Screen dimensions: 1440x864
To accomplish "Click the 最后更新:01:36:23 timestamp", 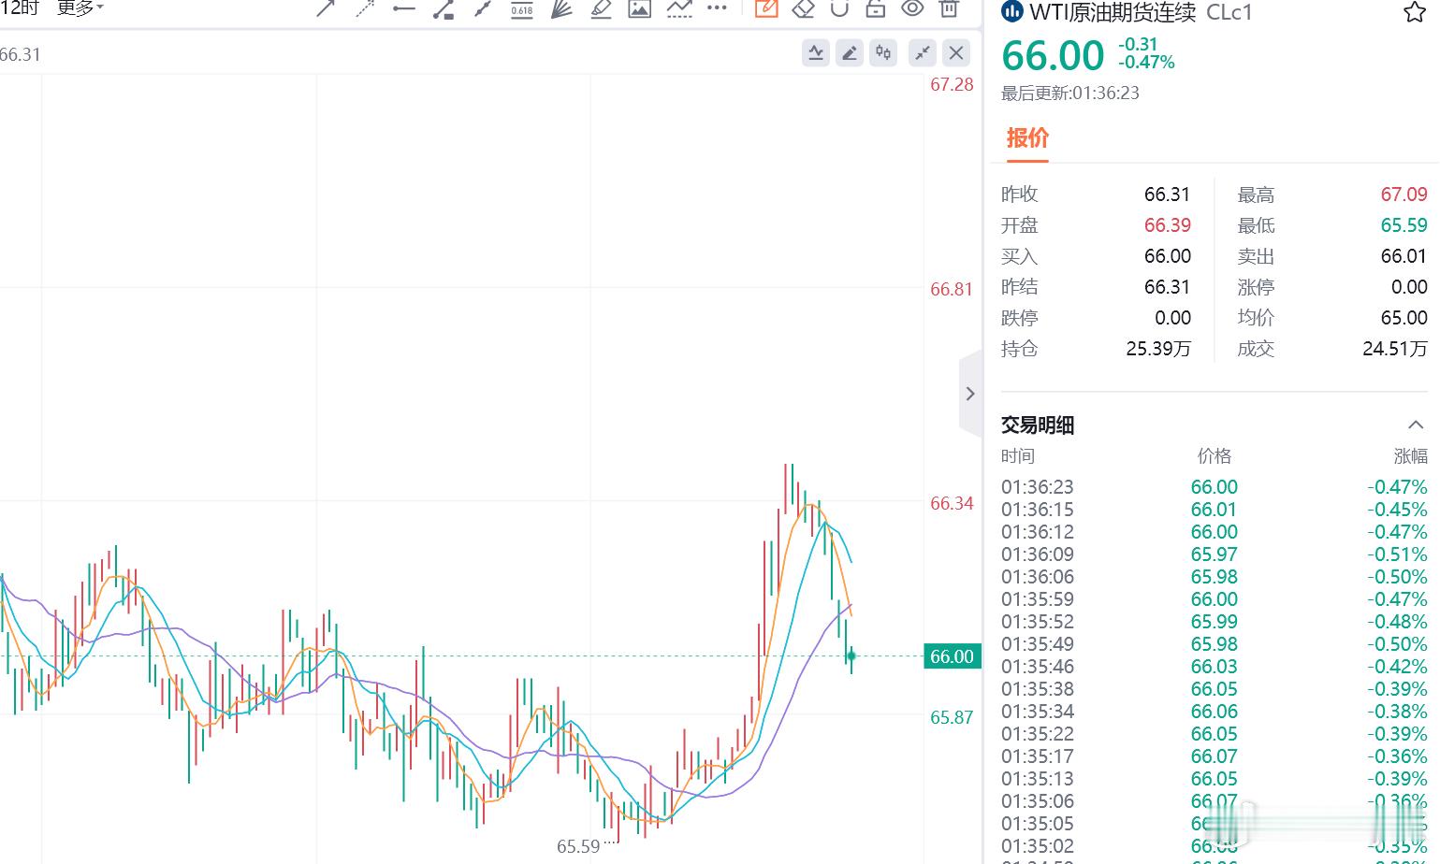I will click(x=1070, y=93).
